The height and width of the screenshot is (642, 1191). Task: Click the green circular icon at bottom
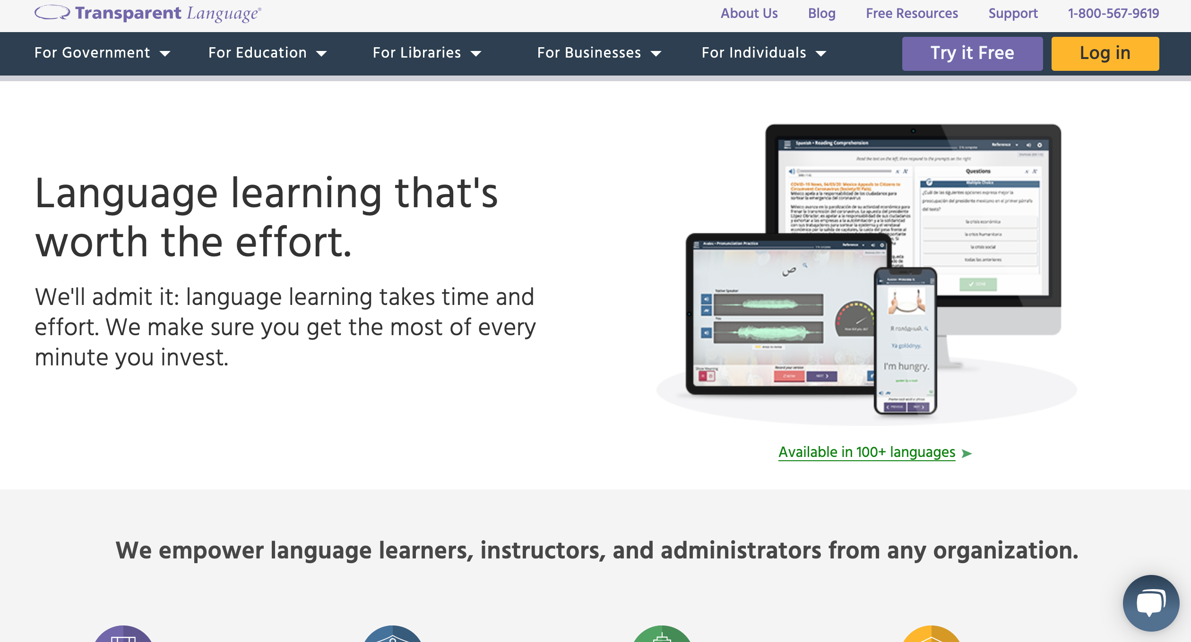pyautogui.click(x=662, y=635)
